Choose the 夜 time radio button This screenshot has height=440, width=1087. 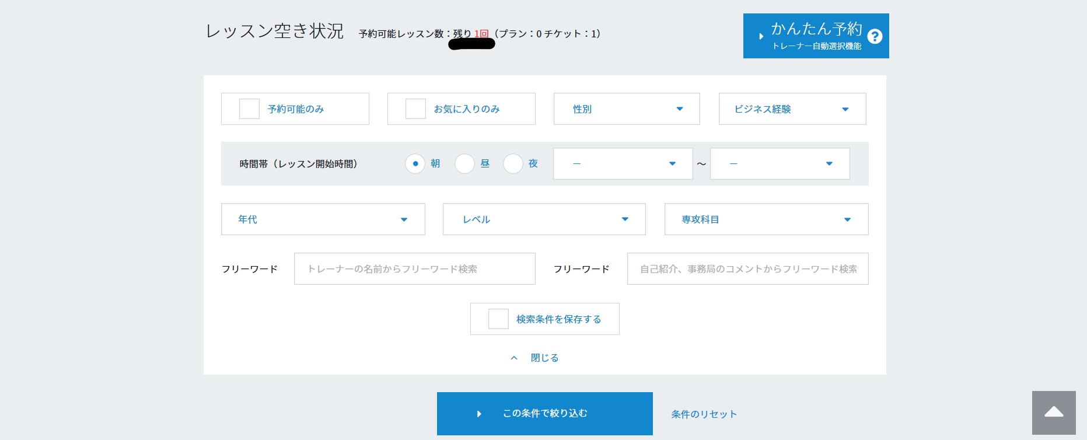coord(513,164)
